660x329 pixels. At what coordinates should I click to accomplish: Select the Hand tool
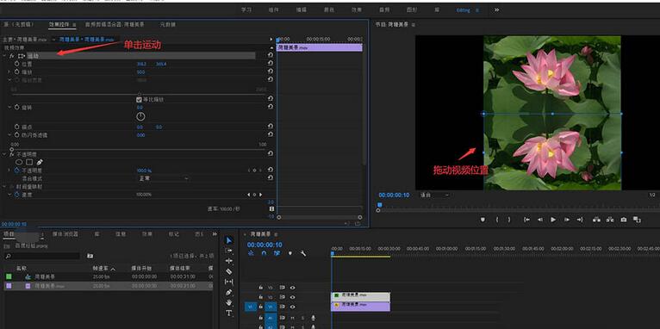[228, 302]
